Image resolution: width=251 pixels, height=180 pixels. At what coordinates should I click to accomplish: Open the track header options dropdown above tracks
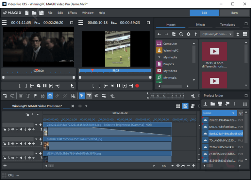(38, 114)
